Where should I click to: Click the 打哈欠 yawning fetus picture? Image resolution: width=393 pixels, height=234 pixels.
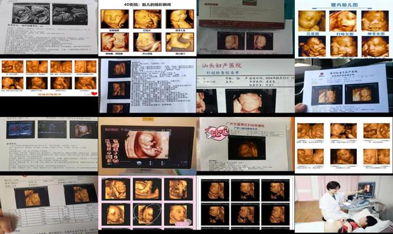click(x=344, y=22)
